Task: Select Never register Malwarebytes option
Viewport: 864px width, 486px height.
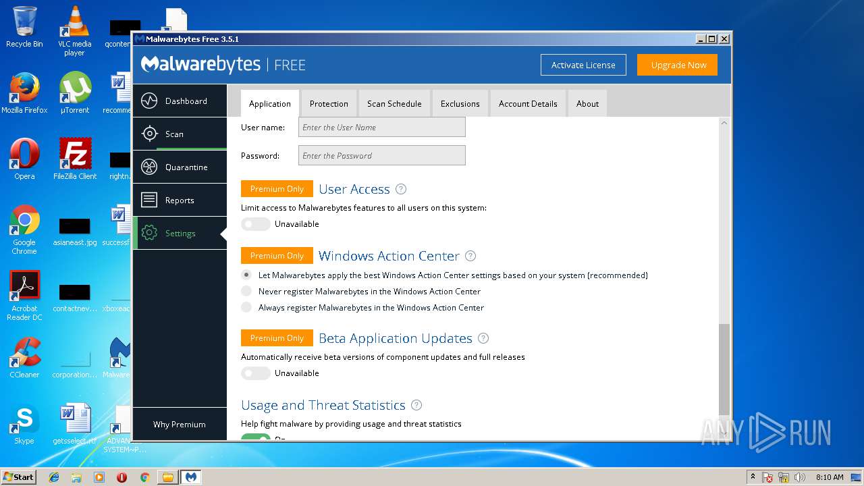Action: click(x=246, y=292)
